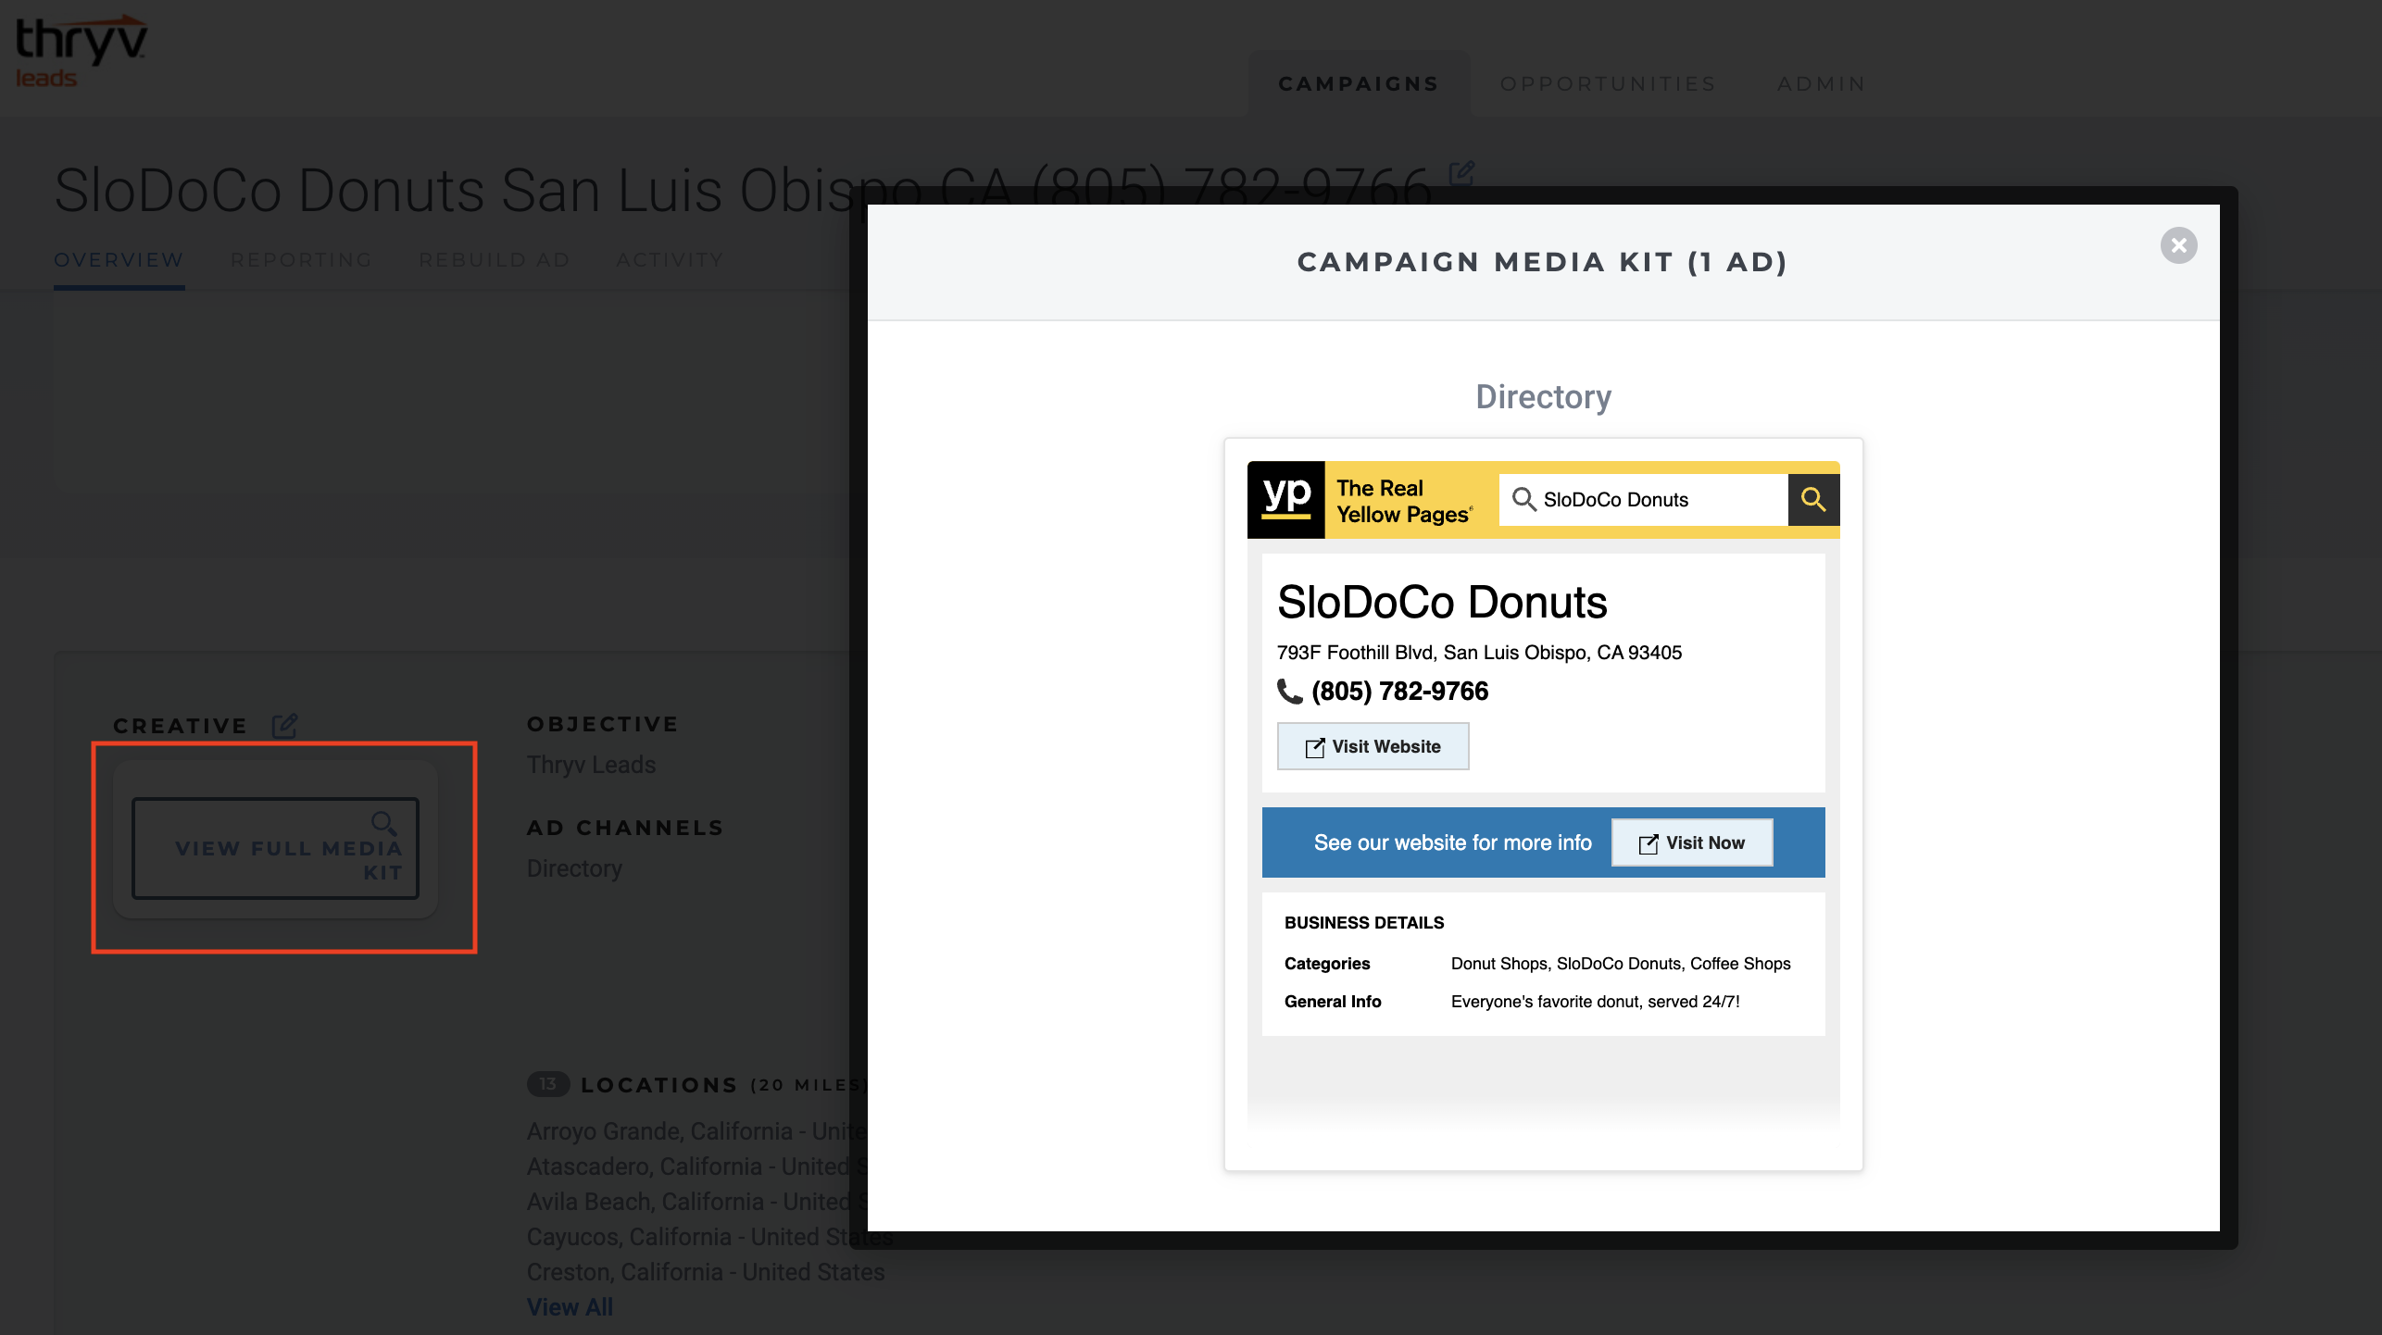Click the search icon inside search field
Viewport: 2382px width, 1335px height.
click(1523, 500)
